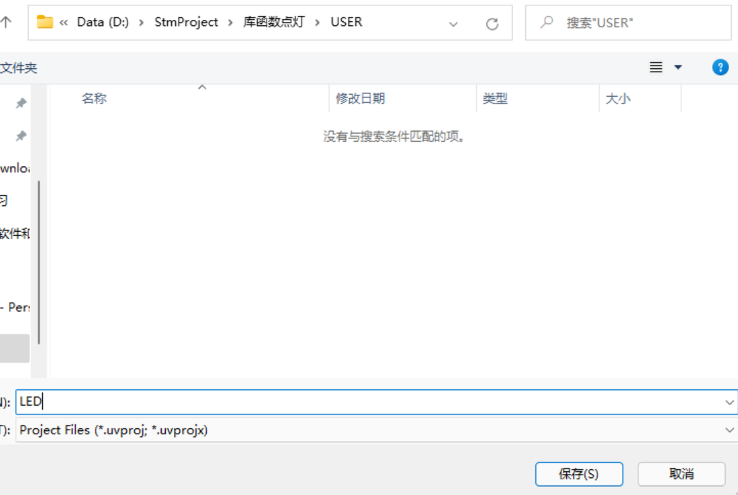Image resolution: width=738 pixels, height=495 pixels.
Task: Open the Project Files file type dropdown
Action: [728, 430]
